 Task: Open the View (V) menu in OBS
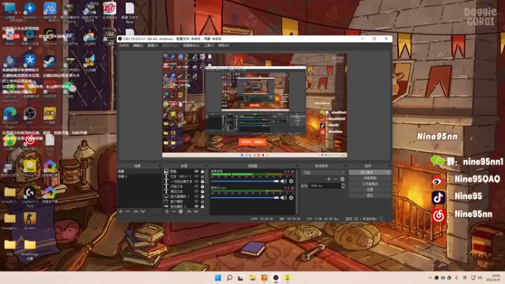click(153, 45)
